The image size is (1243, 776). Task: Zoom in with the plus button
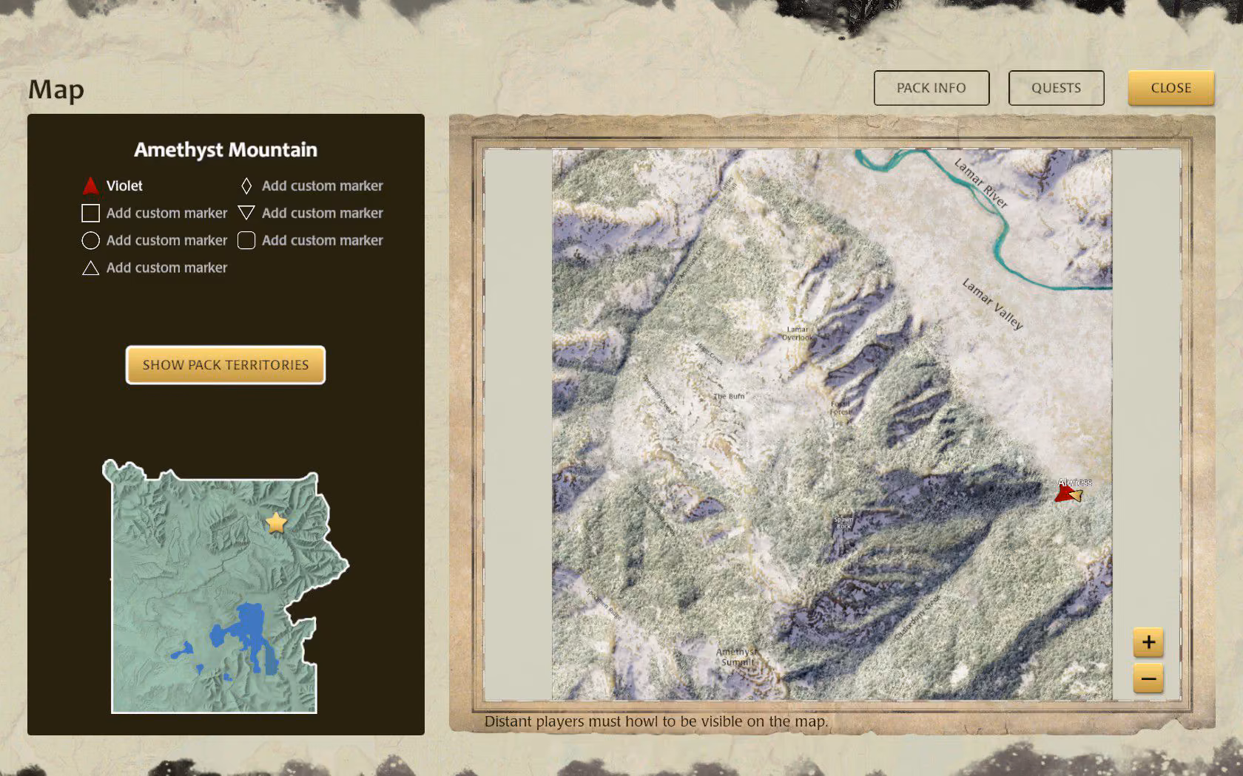1148,642
